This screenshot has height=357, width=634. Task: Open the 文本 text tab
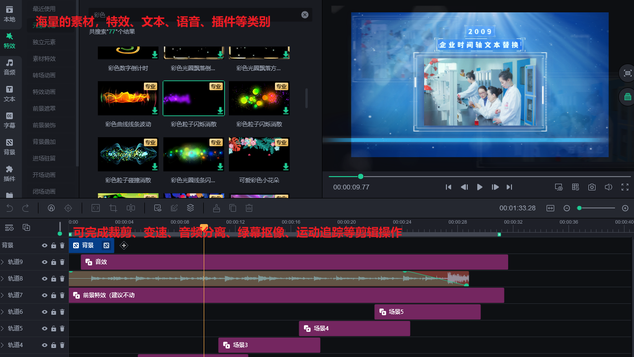click(9, 94)
